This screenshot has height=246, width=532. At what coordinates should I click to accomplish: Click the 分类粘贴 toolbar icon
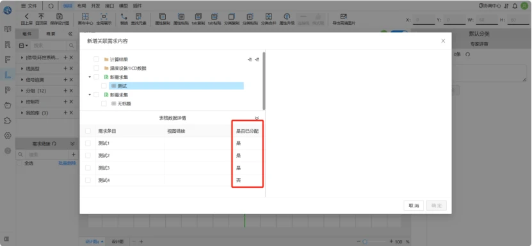pos(250,16)
